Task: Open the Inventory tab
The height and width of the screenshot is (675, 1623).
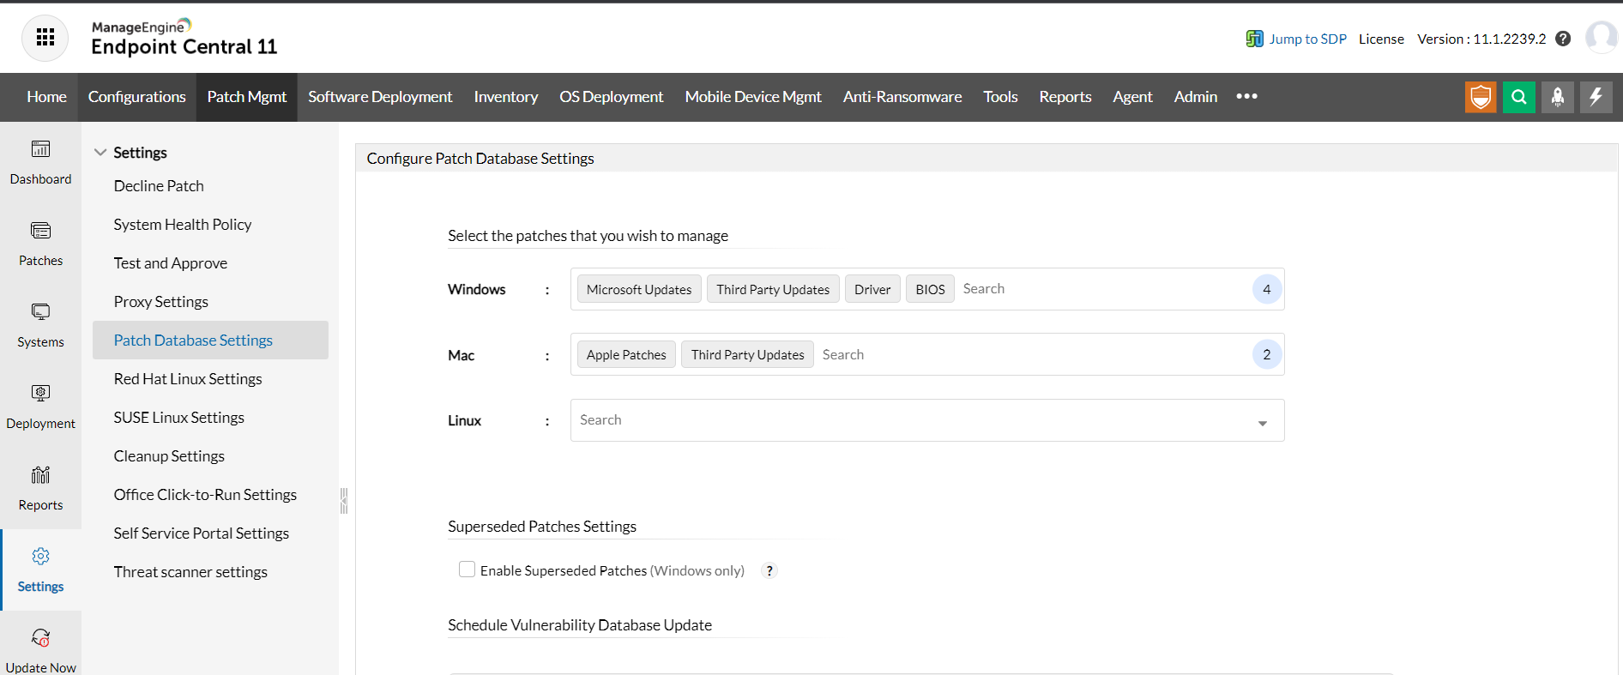Action: coord(505,97)
